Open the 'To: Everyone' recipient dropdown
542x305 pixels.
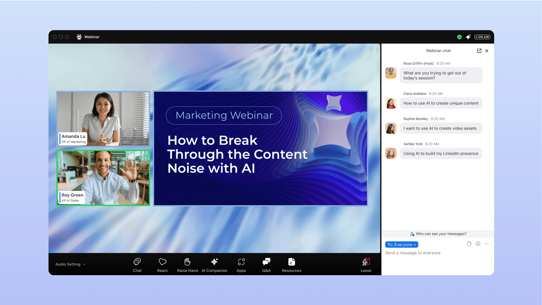tap(401, 245)
